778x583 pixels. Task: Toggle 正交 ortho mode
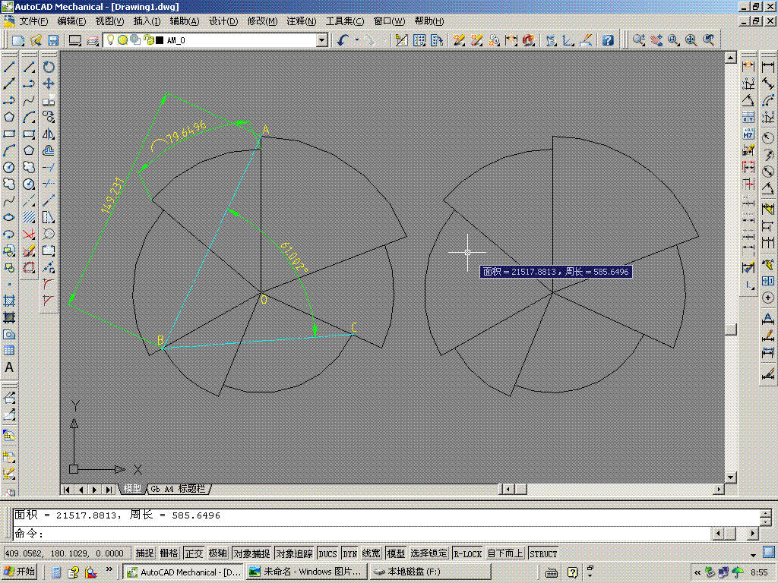pyautogui.click(x=194, y=553)
